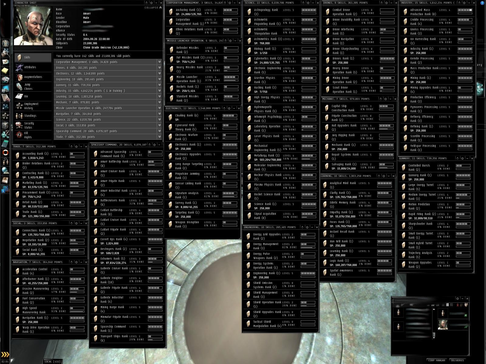The width and height of the screenshot is (486, 364).
Task: Open the in-game browser globe icon
Action: coord(5,170)
